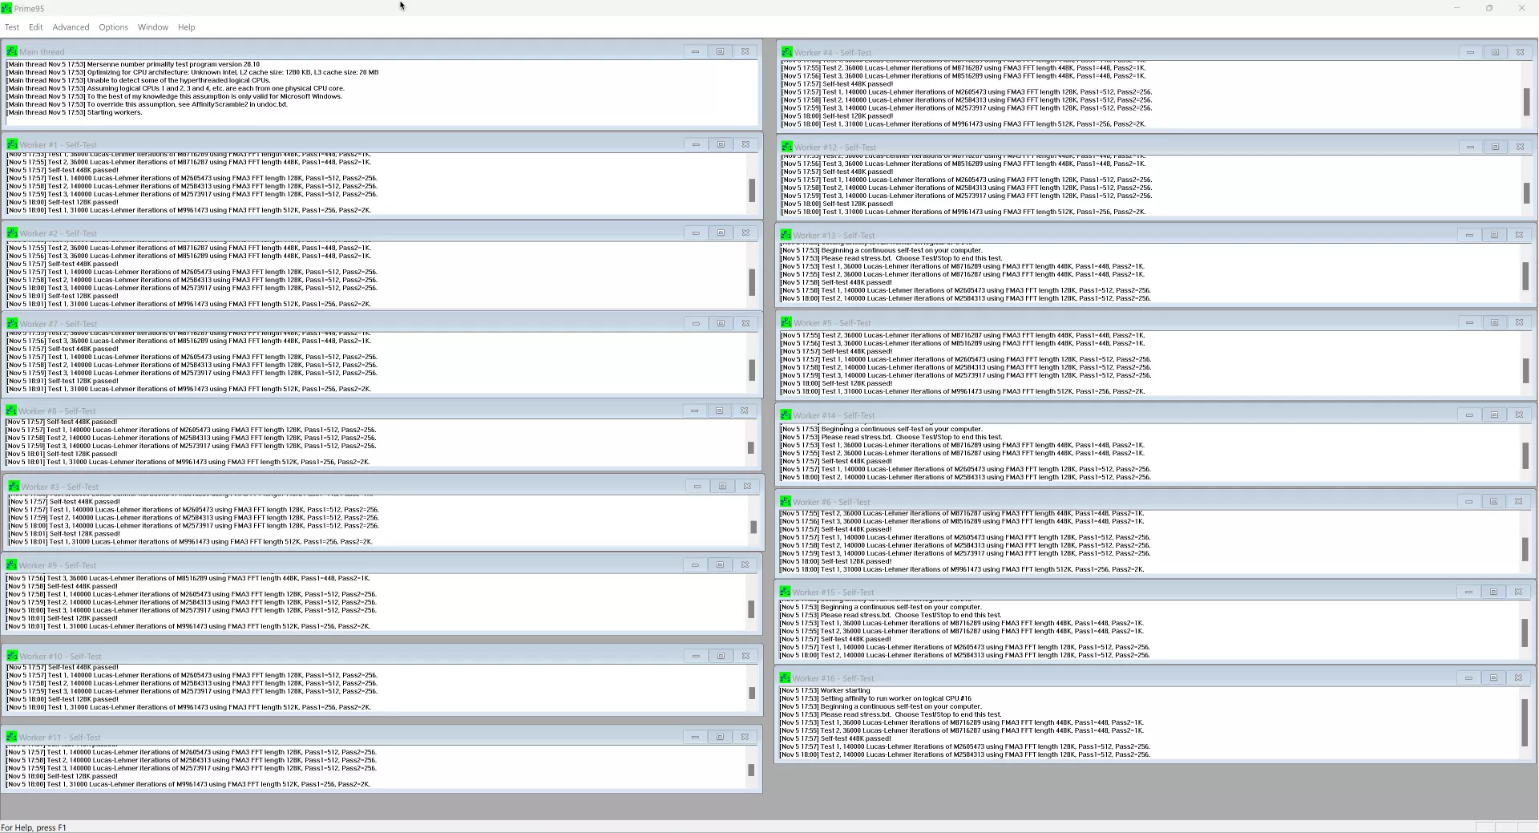Click the 'Worker #12 - Self-Test' title text
The width and height of the screenshot is (1539, 833).
pyautogui.click(x=835, y=148)
